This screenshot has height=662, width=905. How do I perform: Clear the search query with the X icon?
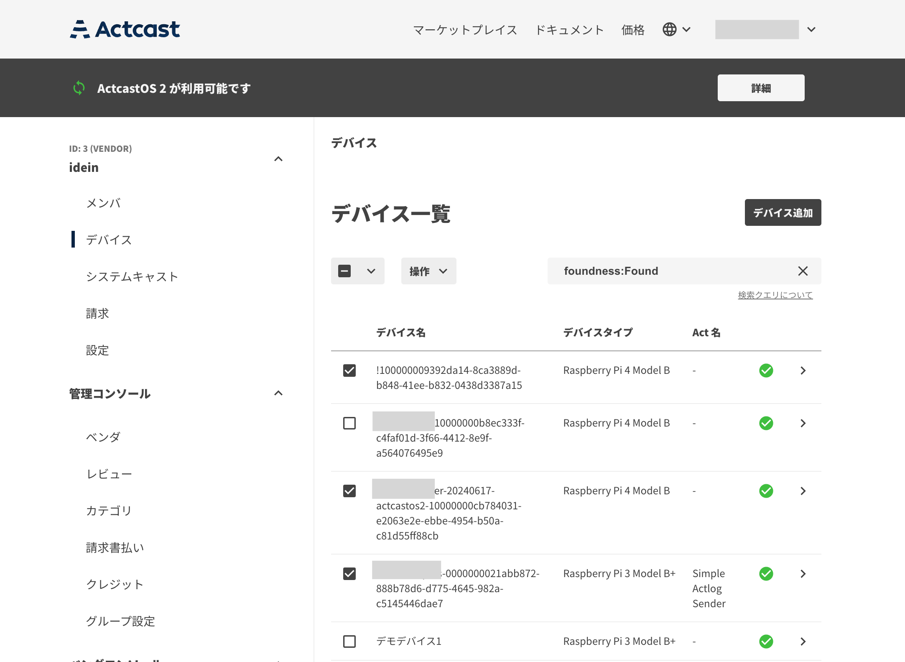[x=803, y=271]
